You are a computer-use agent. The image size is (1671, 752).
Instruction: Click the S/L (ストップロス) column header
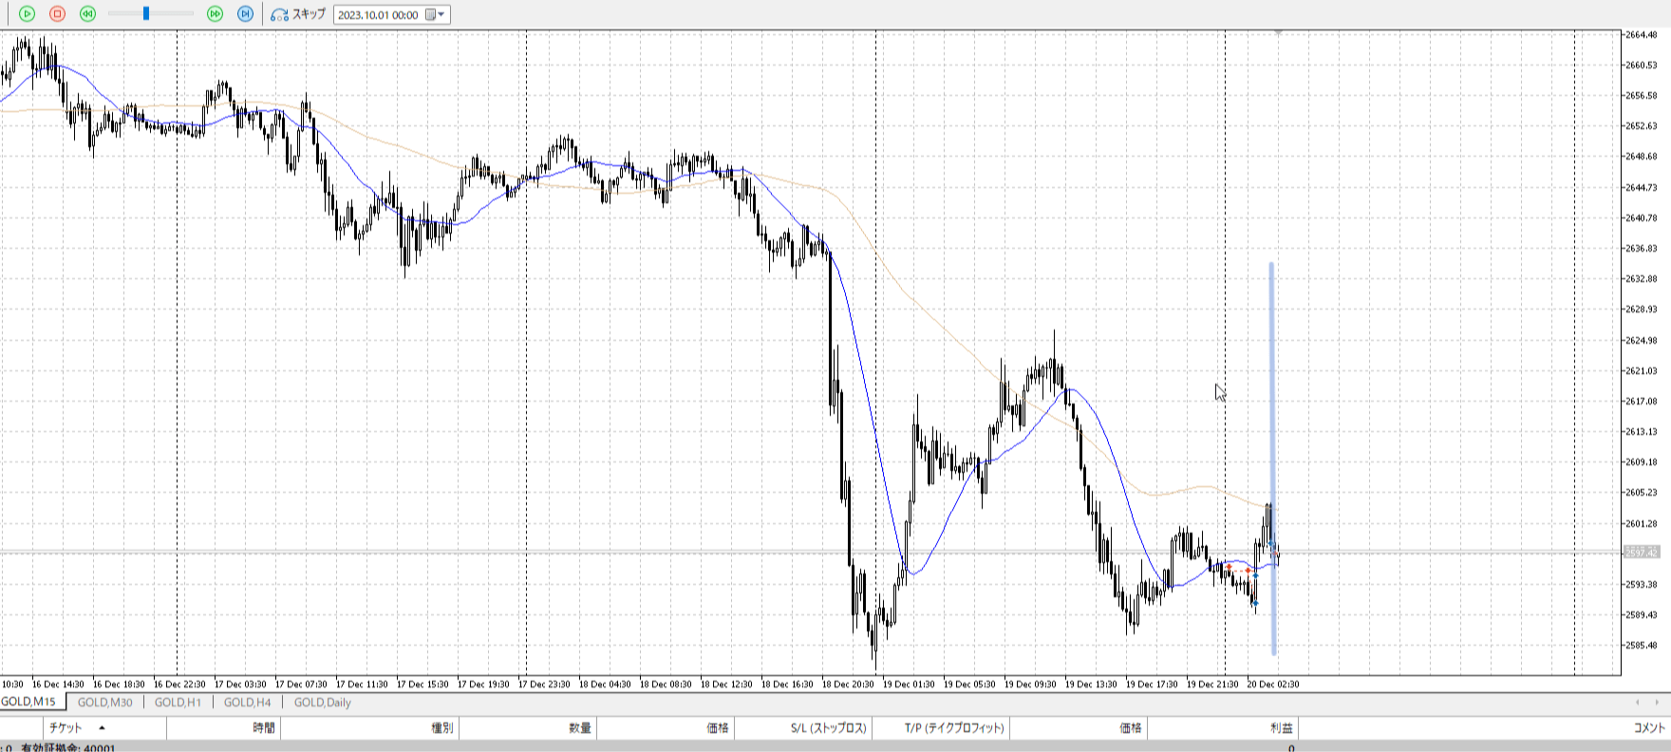828,728
